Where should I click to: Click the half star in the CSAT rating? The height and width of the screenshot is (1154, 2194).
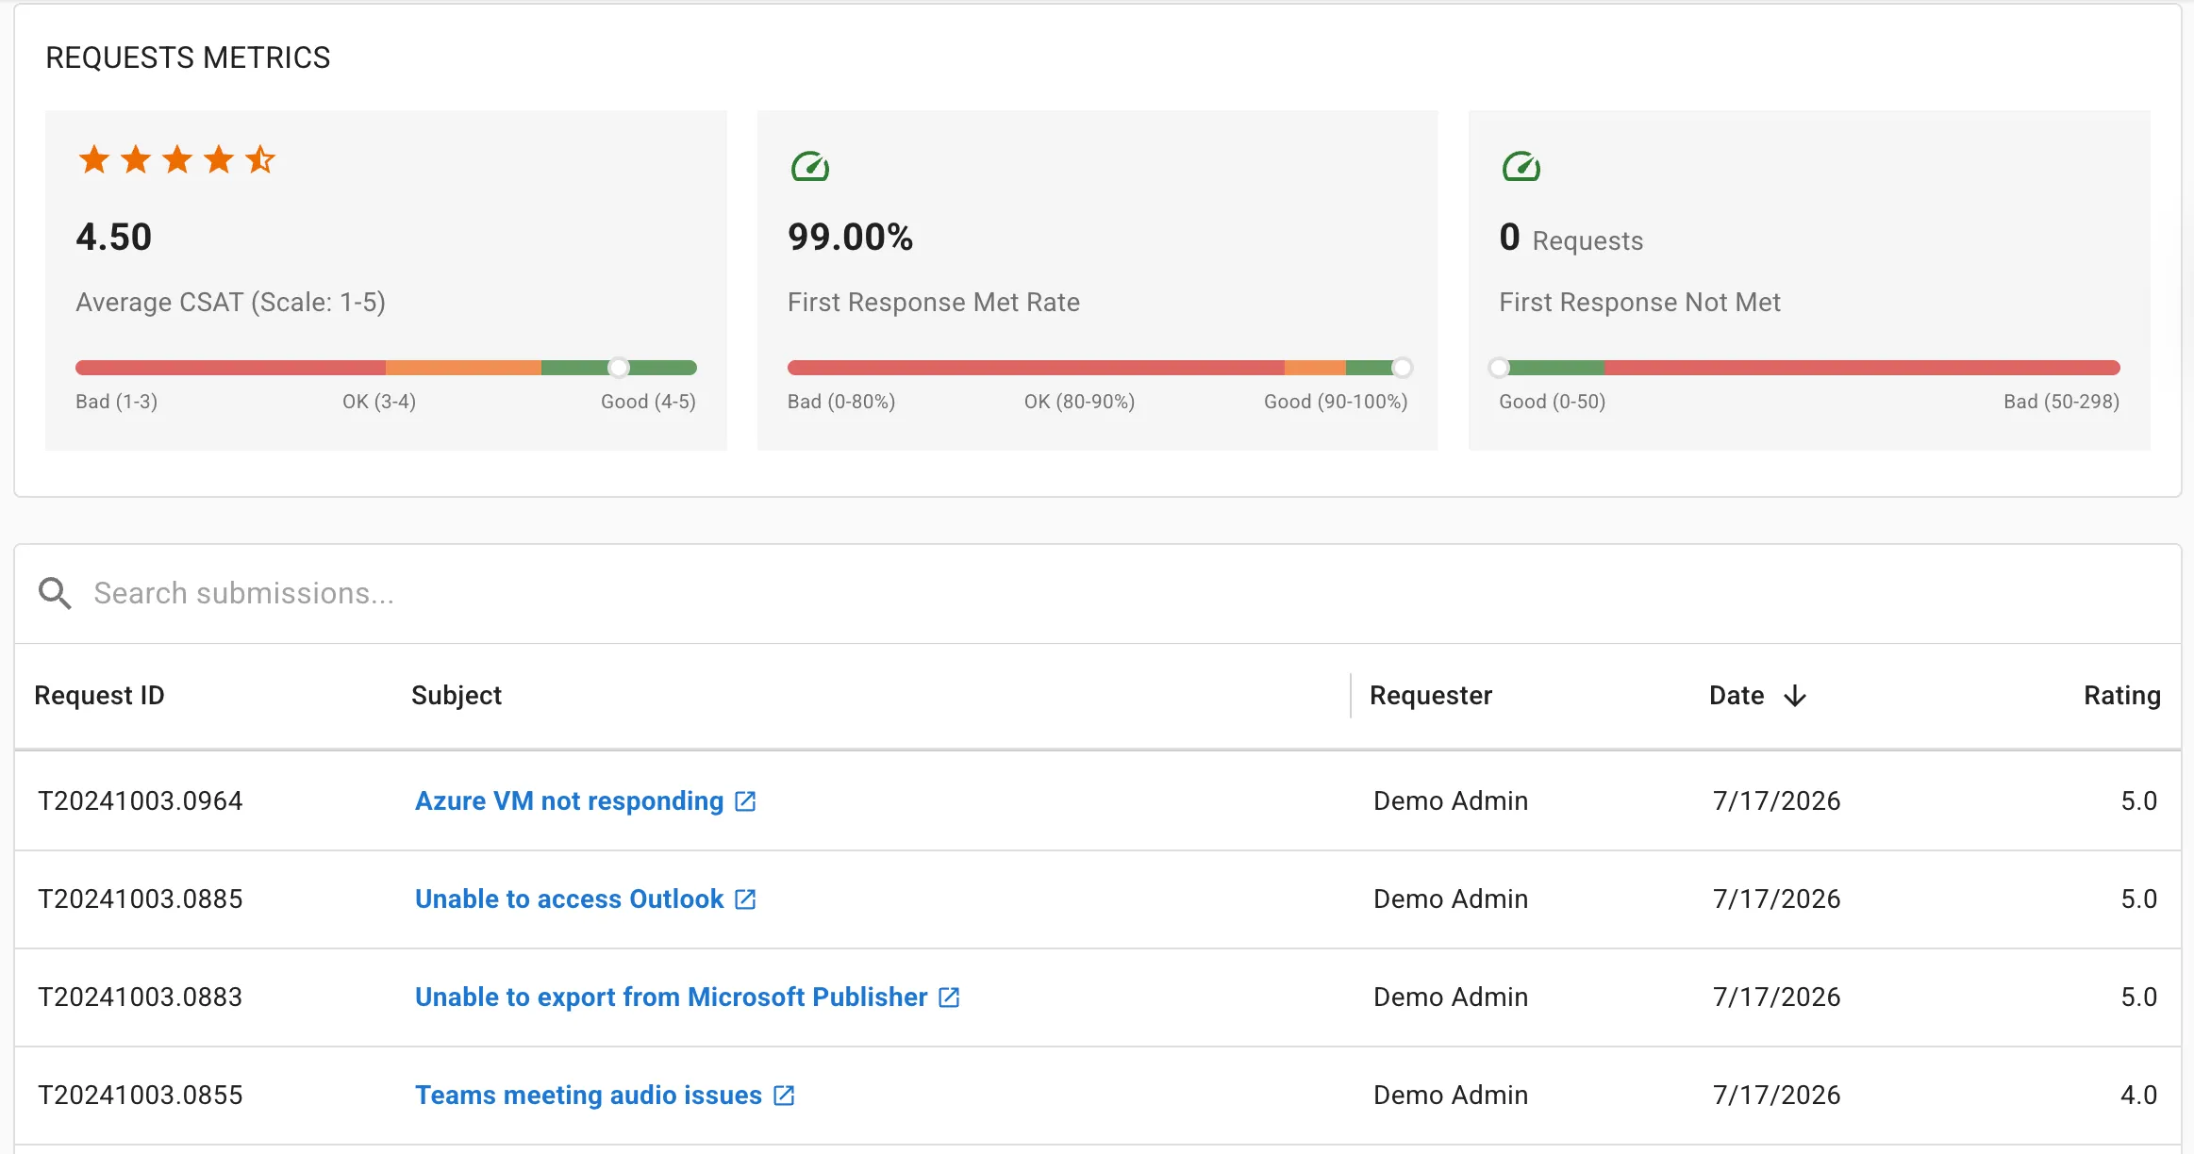260,159
